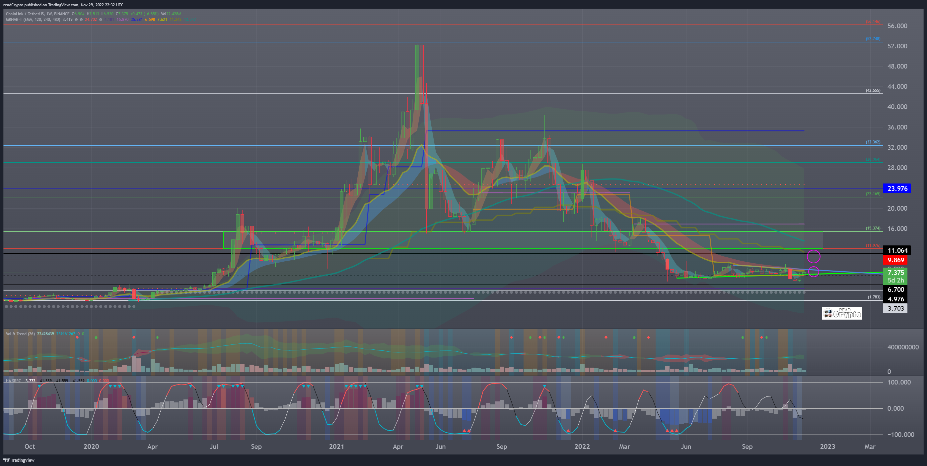Click the black 6.700 price label
The width and height of the screenshot is (927, 466).
895,289
